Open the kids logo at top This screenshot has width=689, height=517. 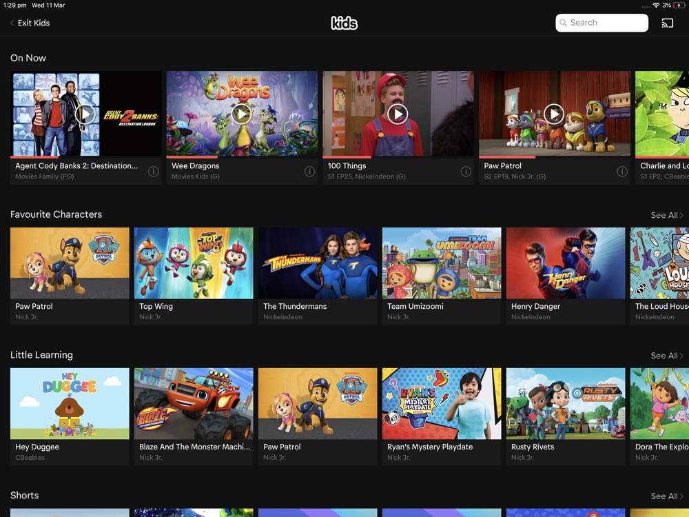point(344,23)
